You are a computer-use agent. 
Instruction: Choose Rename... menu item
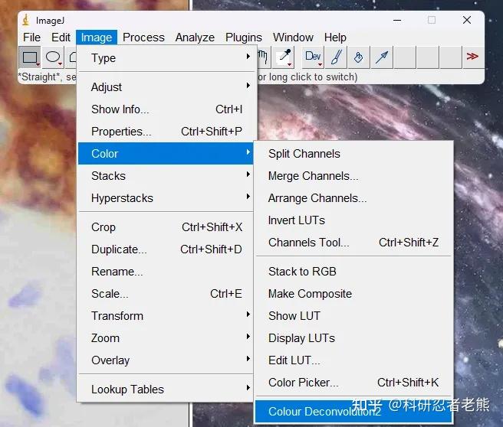pos(166,272)
